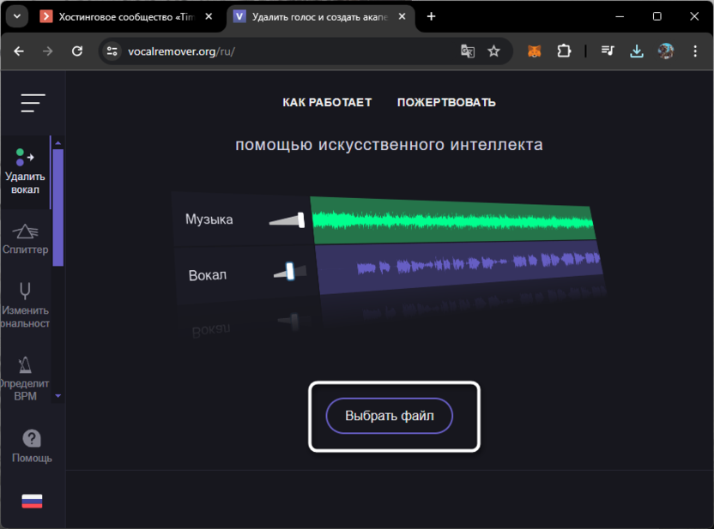Click the purple sidebar scrollbar thumb
The width and height of the screenshot is (714, 529).
[57, 207]
